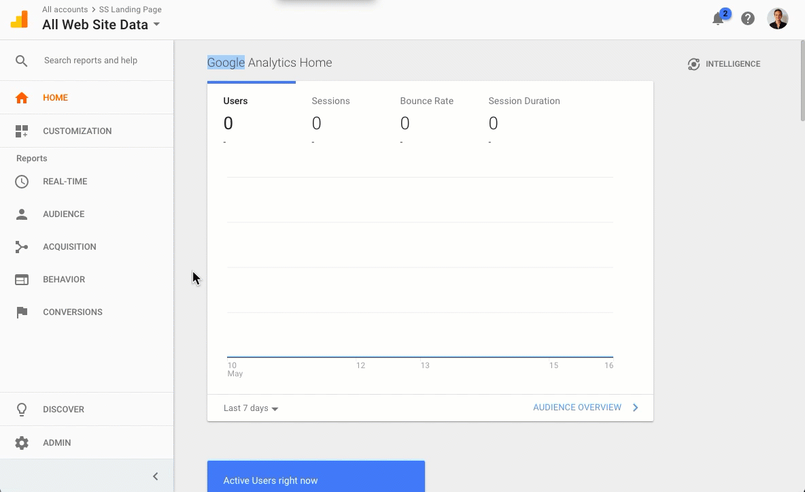Click the Google Analytics logo icon

coord(20,19)
